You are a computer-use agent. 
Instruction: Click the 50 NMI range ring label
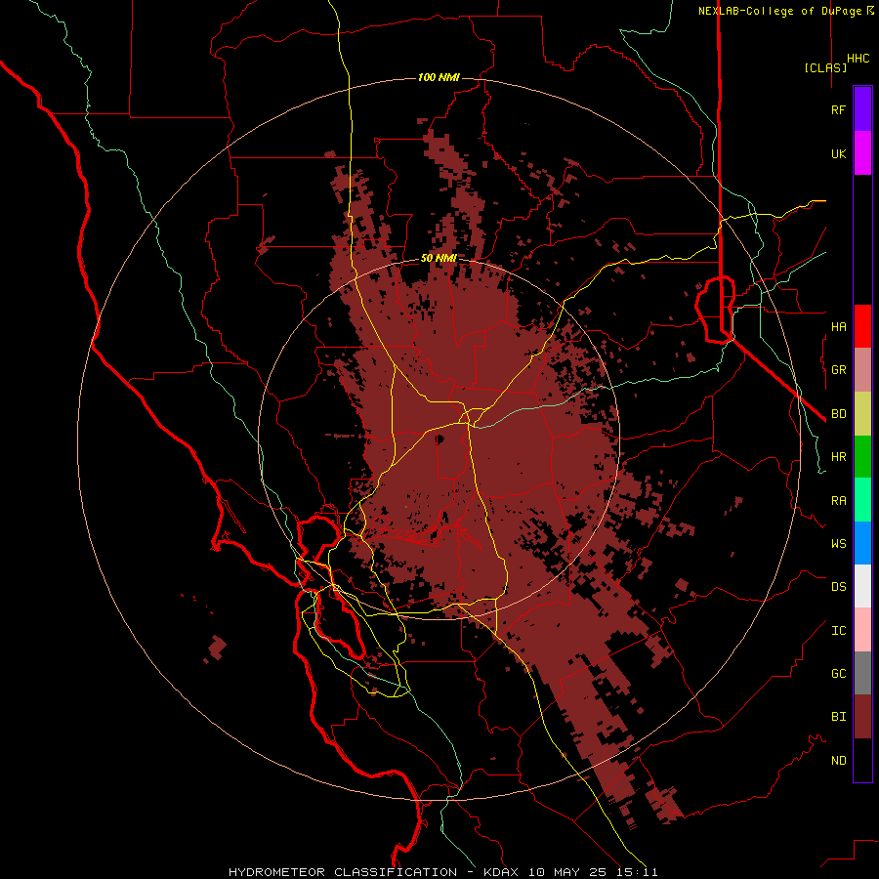pyautogui.click(x=439, y=258)
